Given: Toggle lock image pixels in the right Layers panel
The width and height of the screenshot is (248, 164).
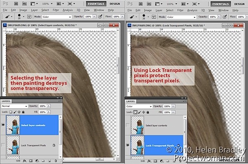Looking at the screenshot, I should [x=140, y=112].
